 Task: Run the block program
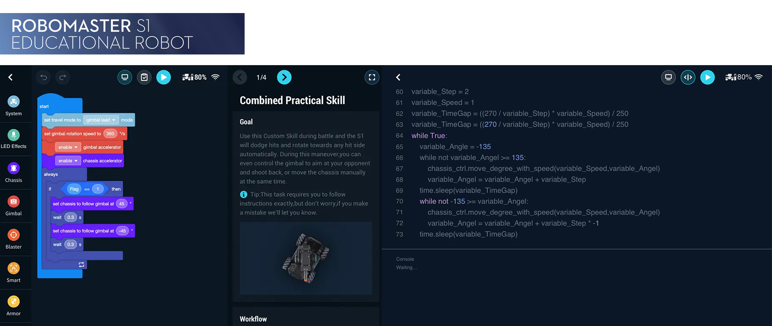[x=164, y=77]
